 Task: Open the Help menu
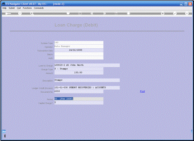pos(4,8)
